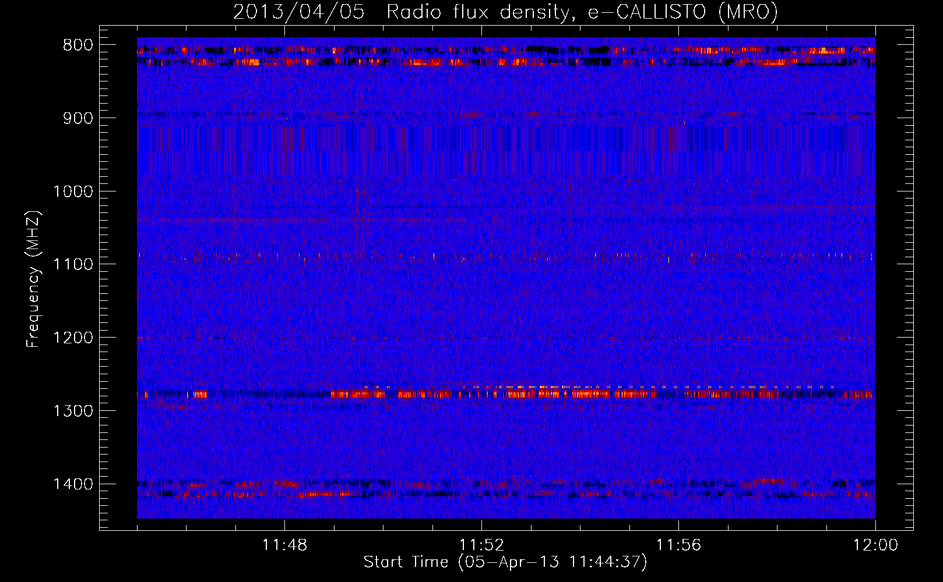Select the 1100 frequency axis label
The height and width of the screenshot is (582, 943).
tap(73, 265)
